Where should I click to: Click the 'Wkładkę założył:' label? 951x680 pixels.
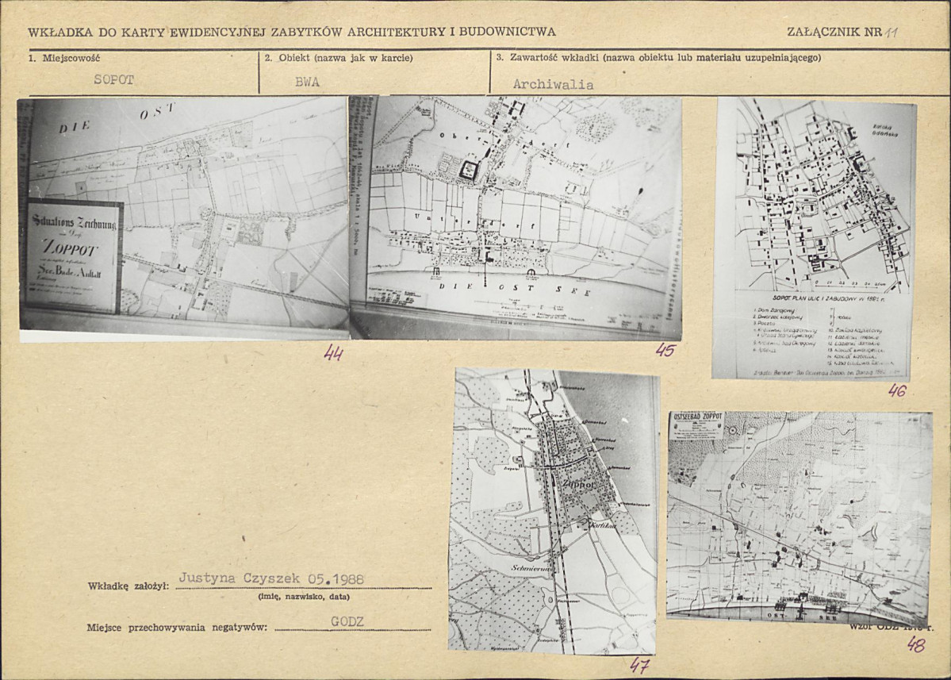[x=128, y=586]
